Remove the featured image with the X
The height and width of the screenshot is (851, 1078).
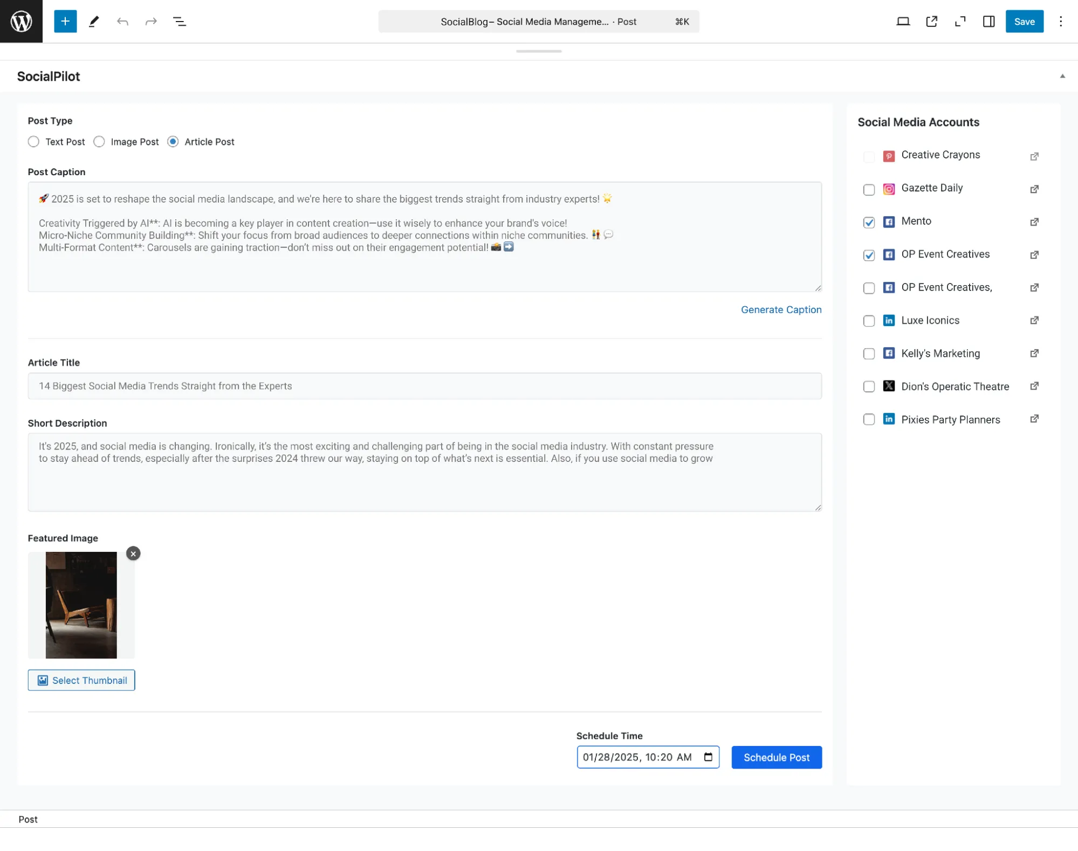point(133,554)
